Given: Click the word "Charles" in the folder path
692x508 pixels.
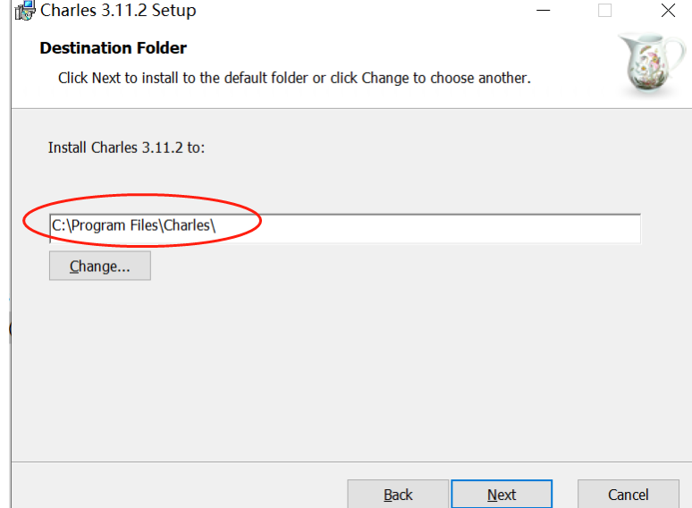Looking at the screenshot, I should (x=187, y=227).
